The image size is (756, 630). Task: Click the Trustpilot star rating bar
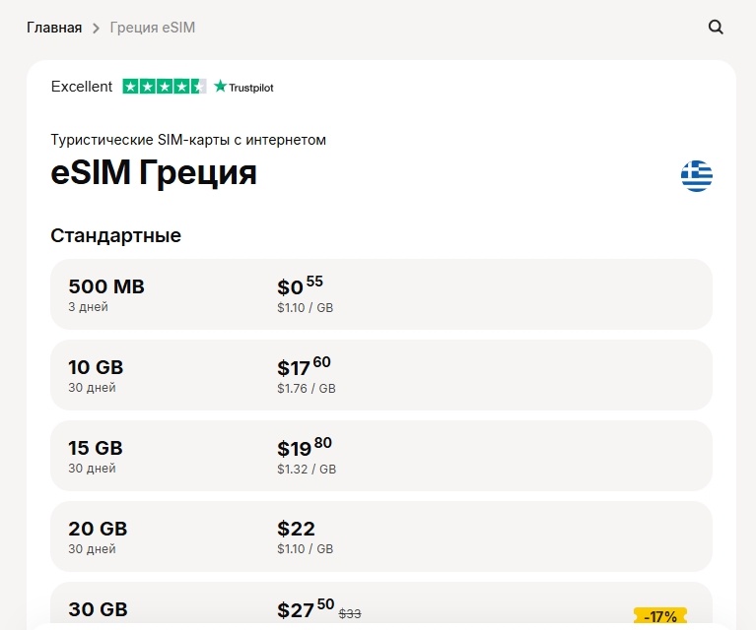point(165,87)
